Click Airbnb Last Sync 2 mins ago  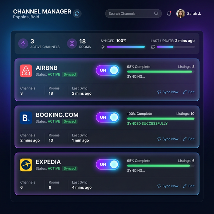(82, 91)
